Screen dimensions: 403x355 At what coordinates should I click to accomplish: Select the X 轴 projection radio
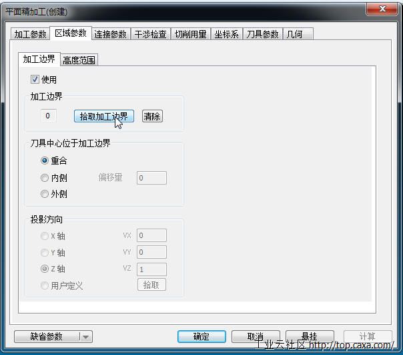point(45,236)
